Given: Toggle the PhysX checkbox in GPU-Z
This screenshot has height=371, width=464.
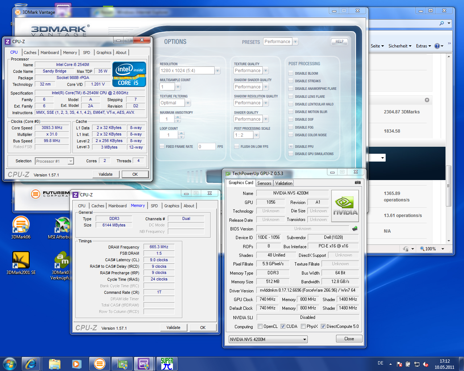Looking at the screenshot, I should click(303, 326).
